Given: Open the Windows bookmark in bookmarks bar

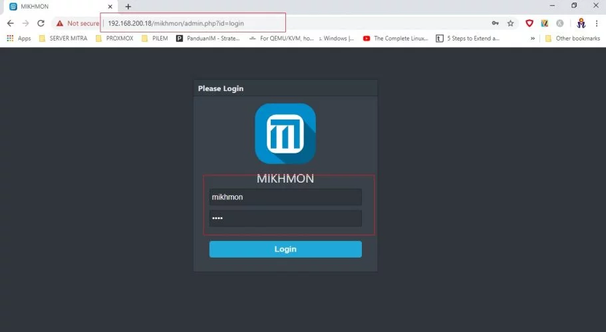Looking at the screenshot, I should click(x=337, y=38).
